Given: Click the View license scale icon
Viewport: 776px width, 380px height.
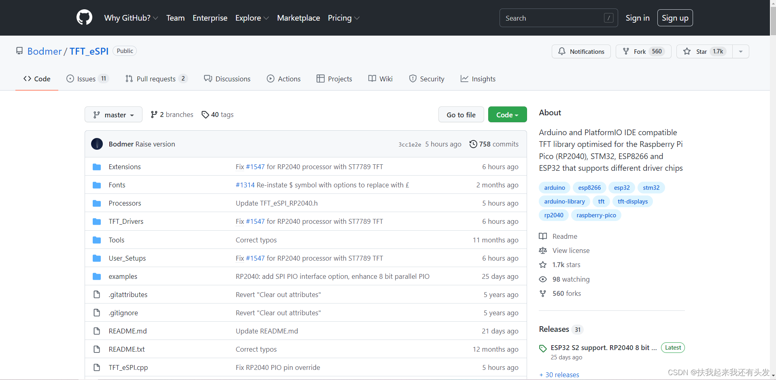Looking at the screenshot, I should pyautogui.click(x=543, y=251).
